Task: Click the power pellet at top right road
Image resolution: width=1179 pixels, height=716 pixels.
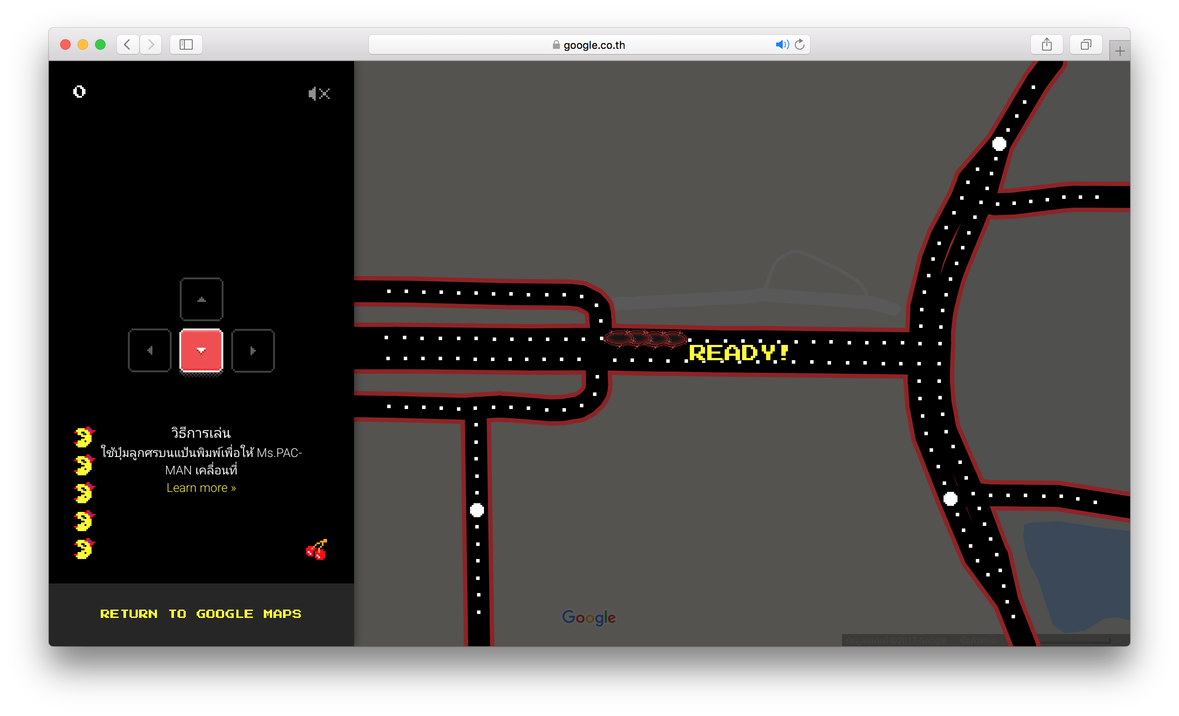Action: [999, 143]
